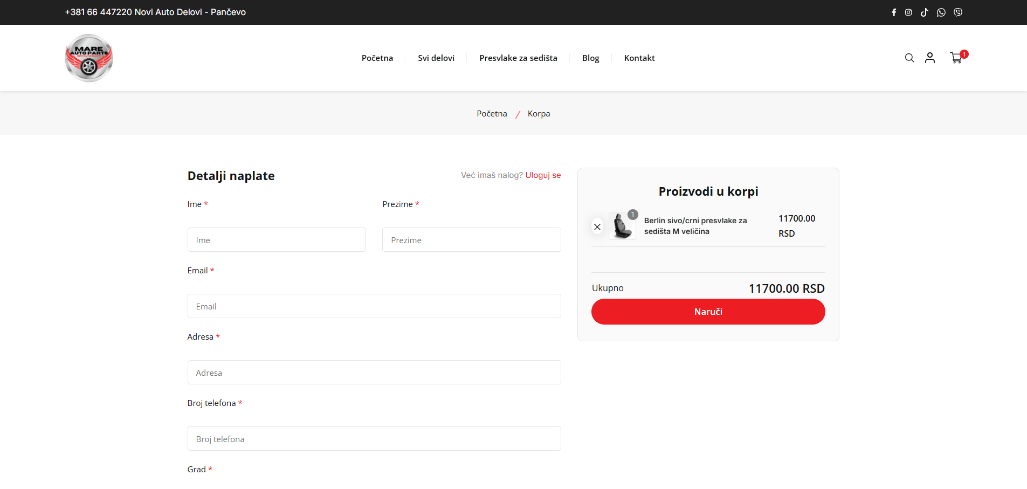Open Svi delovi menu item
The image size is (1027, 489).
point(436,58)
